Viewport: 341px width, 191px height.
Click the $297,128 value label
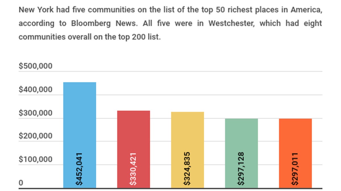coord(241,169)
